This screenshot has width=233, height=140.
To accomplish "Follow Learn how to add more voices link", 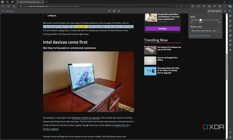I will [200, 36].
